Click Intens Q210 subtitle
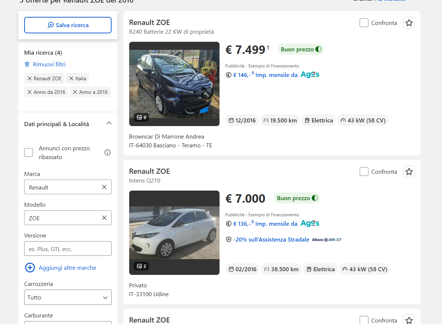 [x=145, y=181]
